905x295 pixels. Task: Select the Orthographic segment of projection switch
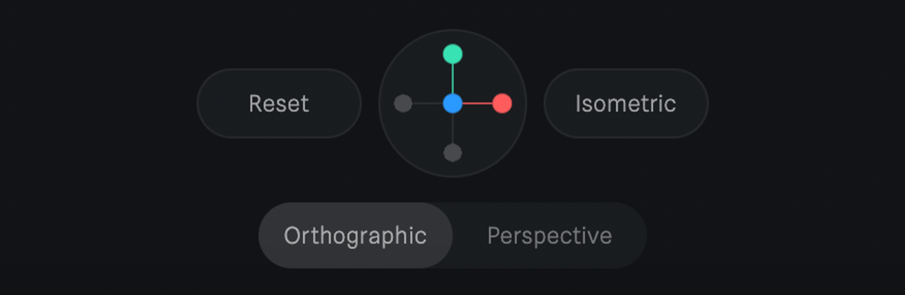[355, 235]
